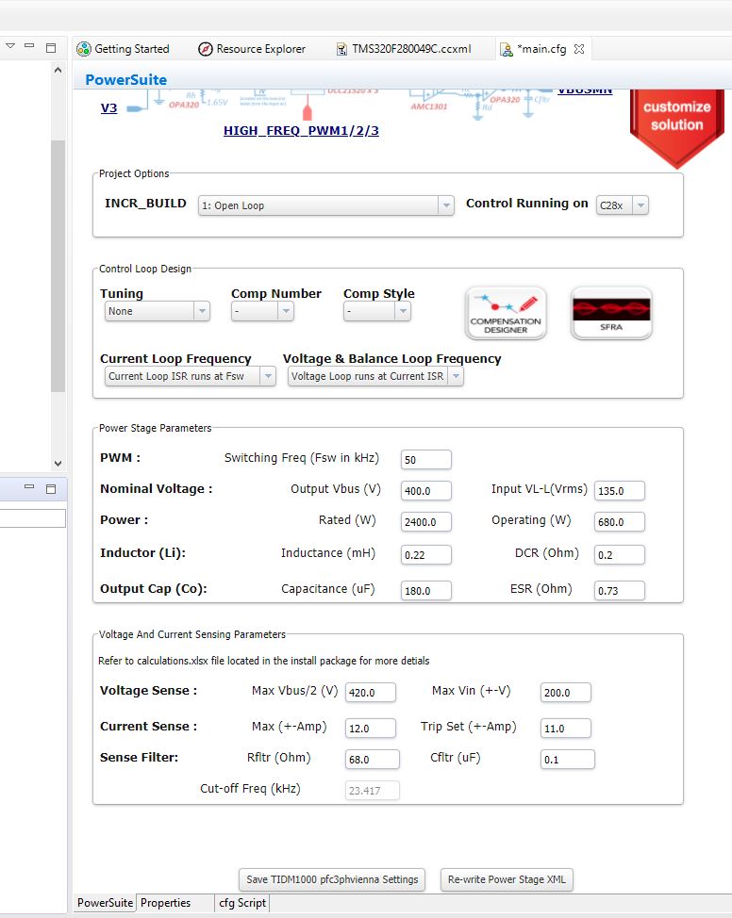Image resolution: width=732 pixels, height=918 pixels.
Task: Open TMS320F280049C.ccxml tab
Action: 403,49
